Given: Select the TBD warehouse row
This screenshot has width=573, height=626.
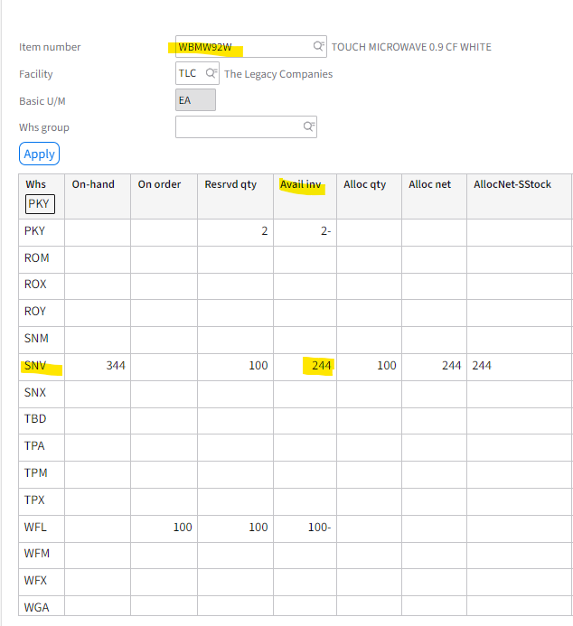Looking at the screenshot, I should [x=295, y=421].
